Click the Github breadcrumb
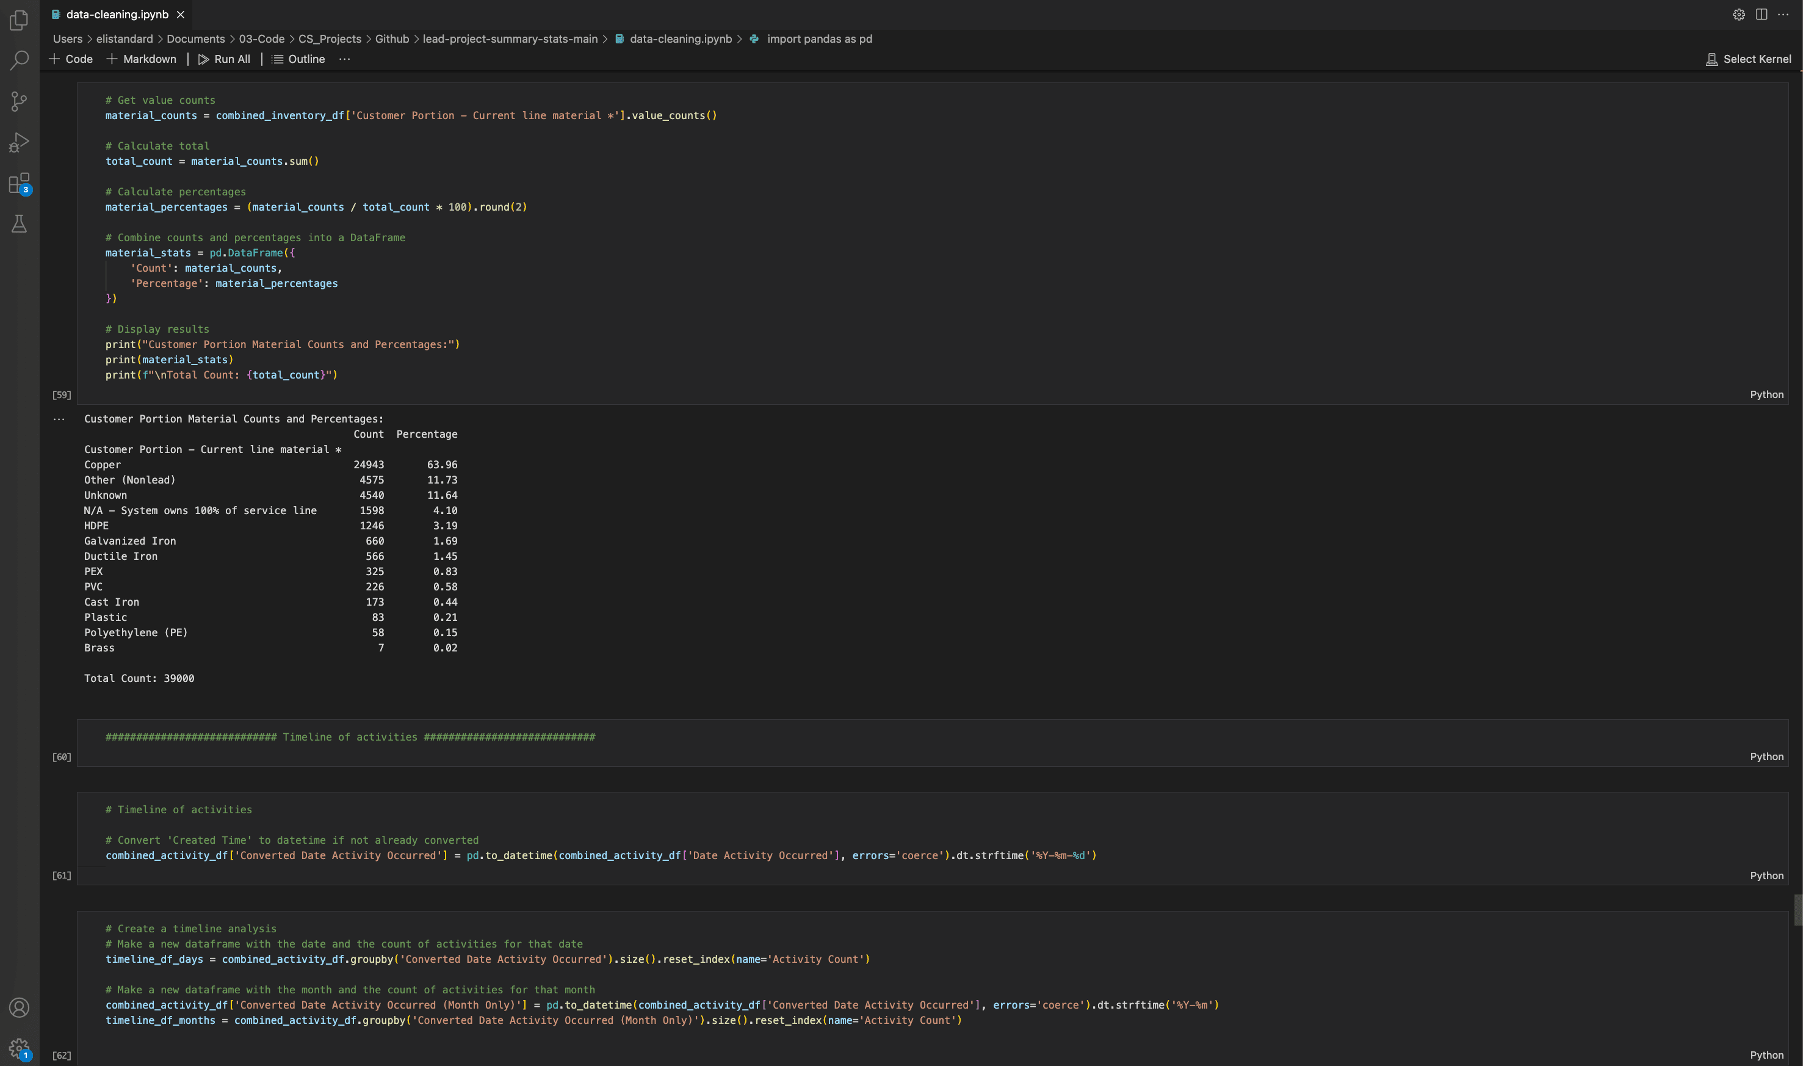1803x1066 pixels. (x=392, y=39)
